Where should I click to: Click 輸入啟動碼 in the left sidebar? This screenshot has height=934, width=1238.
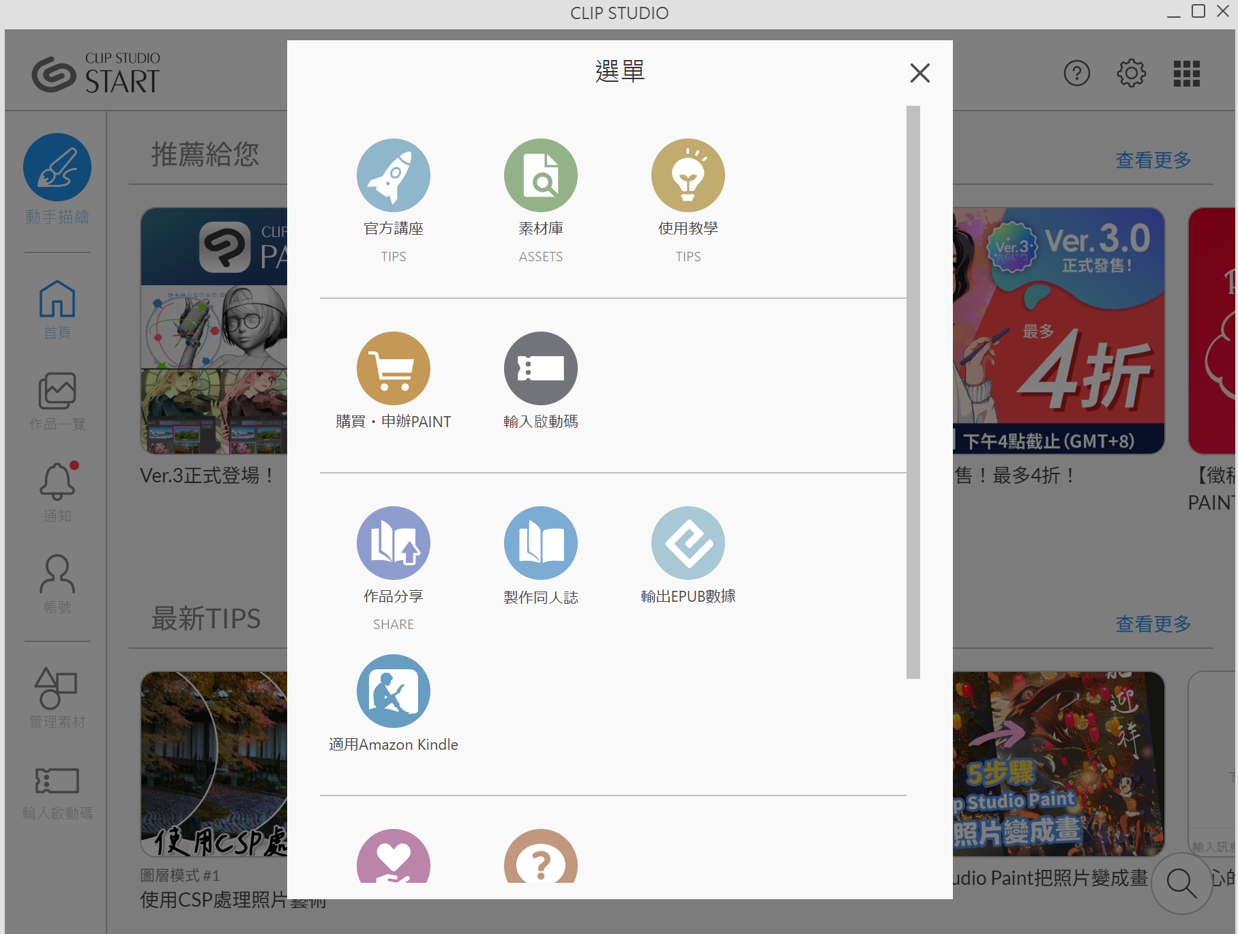(57, 793)
